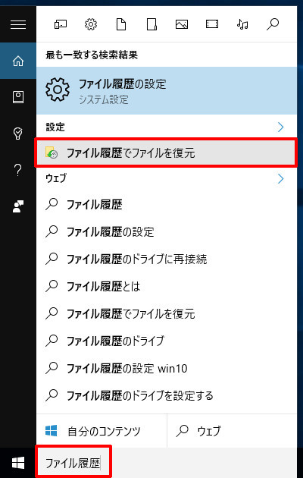Filter results by photos icon
Screen dimensions: 303x478
[x=182, y=24]
